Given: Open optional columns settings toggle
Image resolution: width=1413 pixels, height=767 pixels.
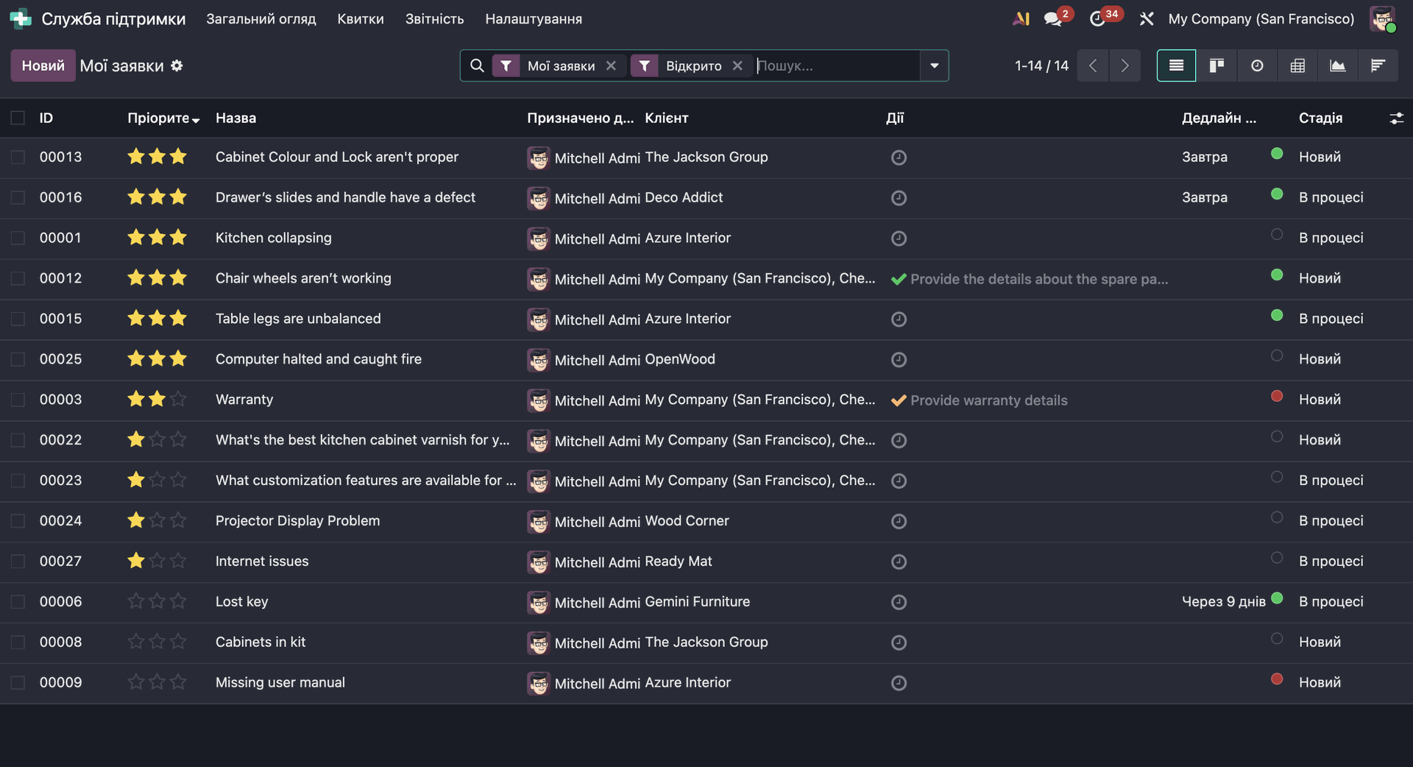Looking at the screenshot, I should pos(1396,118).
